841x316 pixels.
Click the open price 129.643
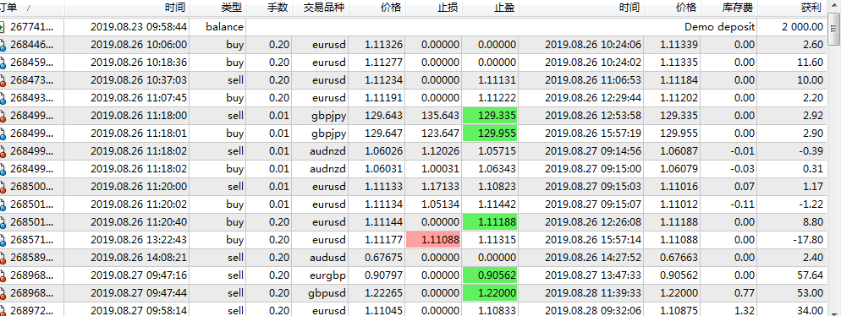click(383, 116)
